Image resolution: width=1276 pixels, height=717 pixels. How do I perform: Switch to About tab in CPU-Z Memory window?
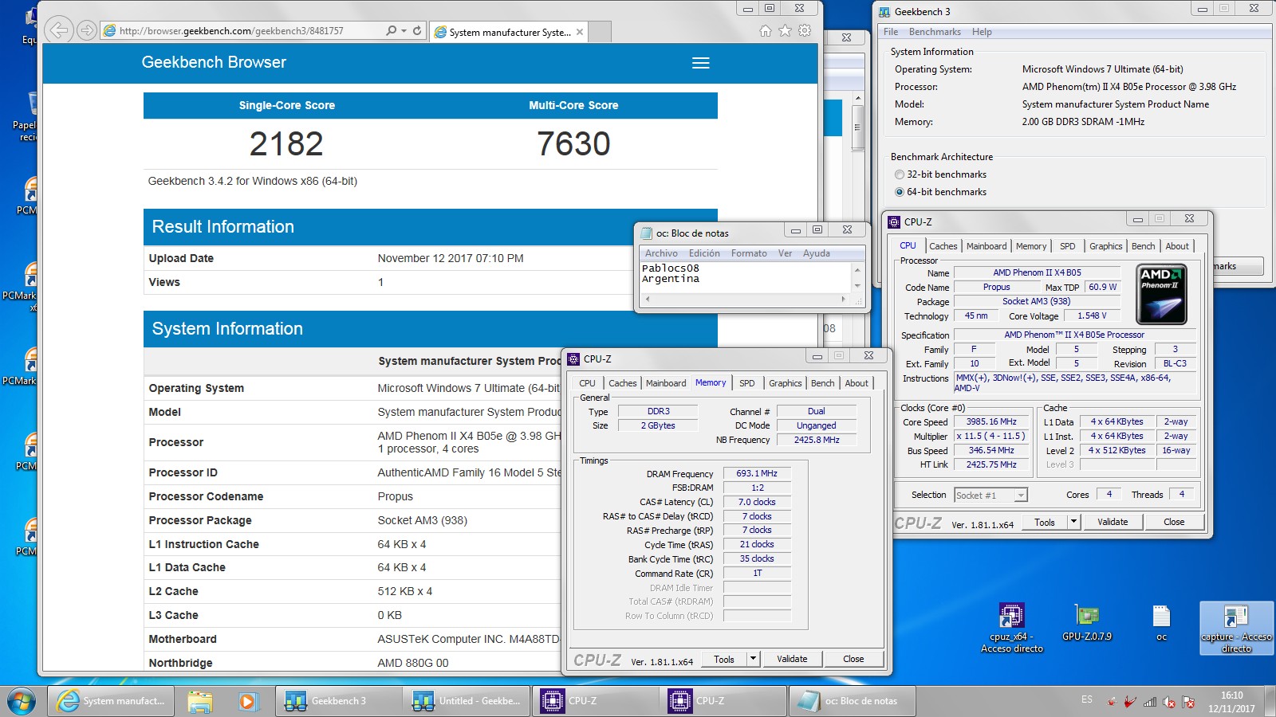(x=857, y=383)
